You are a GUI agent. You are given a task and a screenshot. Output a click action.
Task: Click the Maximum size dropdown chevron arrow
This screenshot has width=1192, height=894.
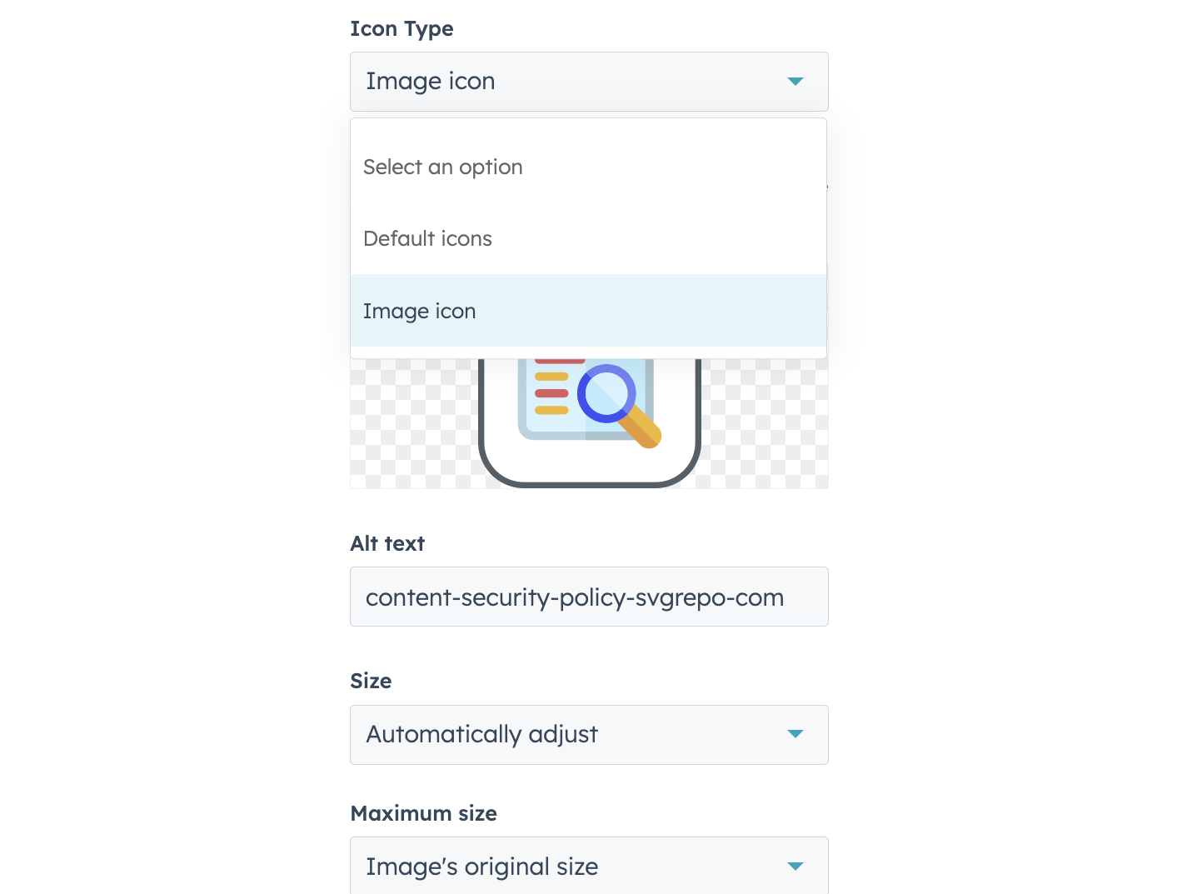(x=795, y=867)
